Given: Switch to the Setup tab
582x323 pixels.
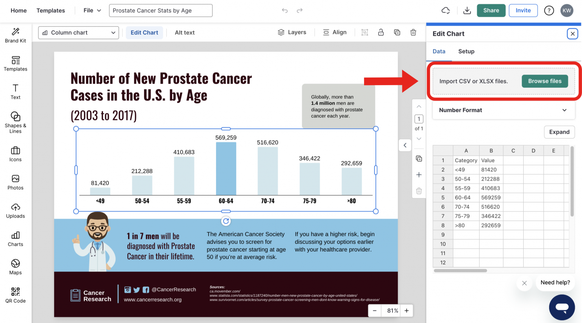Looking at the screenshot, I should [466, 51].
